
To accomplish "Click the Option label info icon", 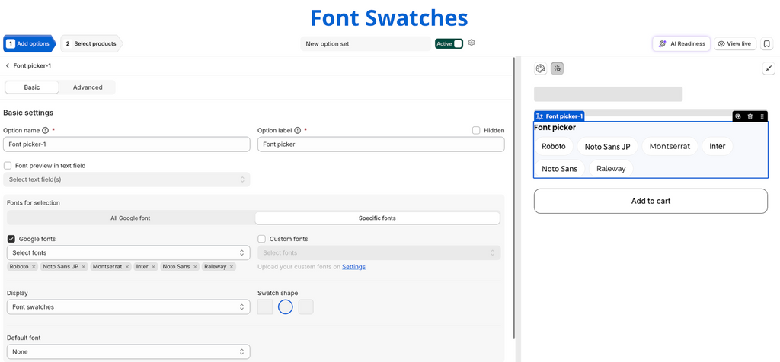I will pyautogui.click(x=298, y=131).
